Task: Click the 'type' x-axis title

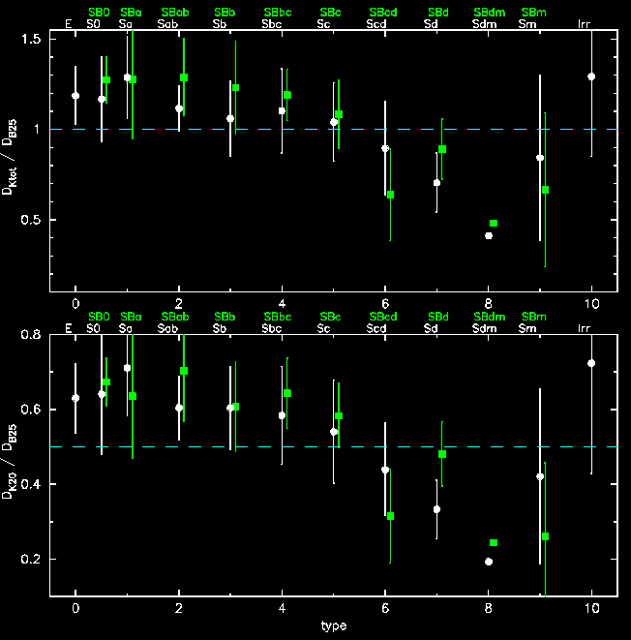Action: coord(334,626)
